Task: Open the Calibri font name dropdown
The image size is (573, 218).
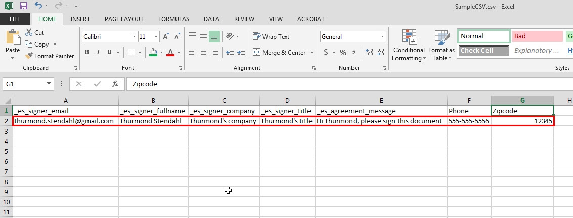Action: 134,37
